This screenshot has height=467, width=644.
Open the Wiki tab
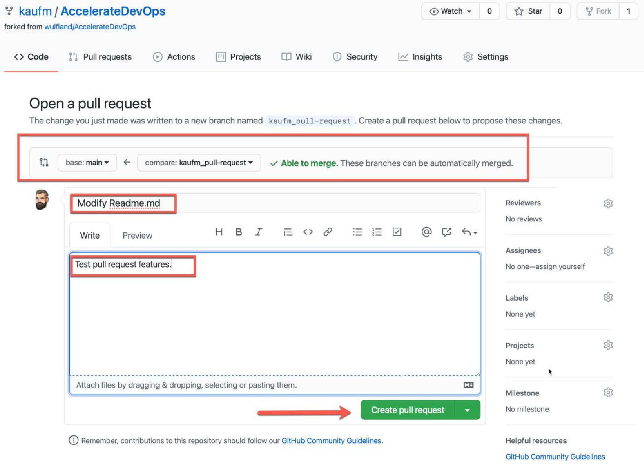[x=296, y=57]
